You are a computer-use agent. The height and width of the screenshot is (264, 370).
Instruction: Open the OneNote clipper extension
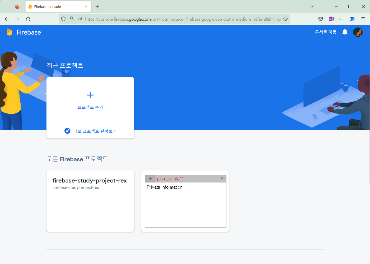coord(331,19)
